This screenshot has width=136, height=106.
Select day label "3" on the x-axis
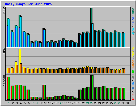pyautogui.click(x=17, y=103)
